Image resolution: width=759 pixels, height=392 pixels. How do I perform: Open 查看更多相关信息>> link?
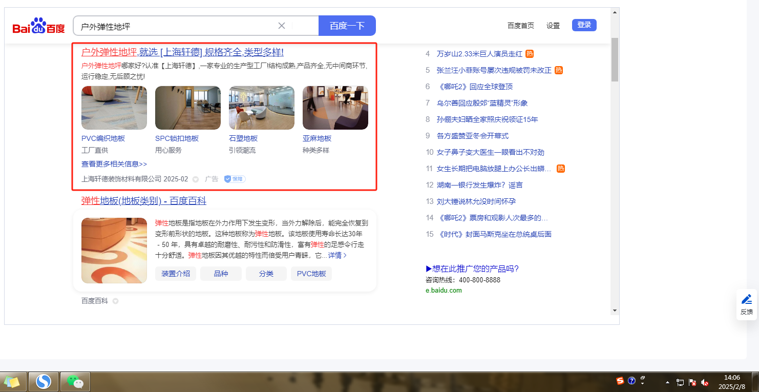point(114,164)
